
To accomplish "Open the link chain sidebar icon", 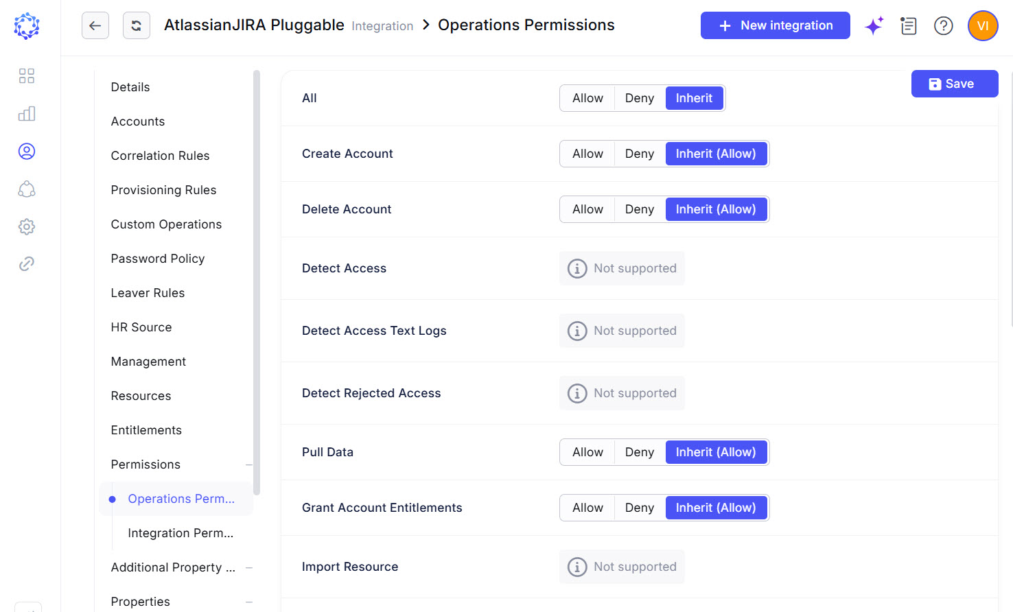I will [x=27, y=263].
